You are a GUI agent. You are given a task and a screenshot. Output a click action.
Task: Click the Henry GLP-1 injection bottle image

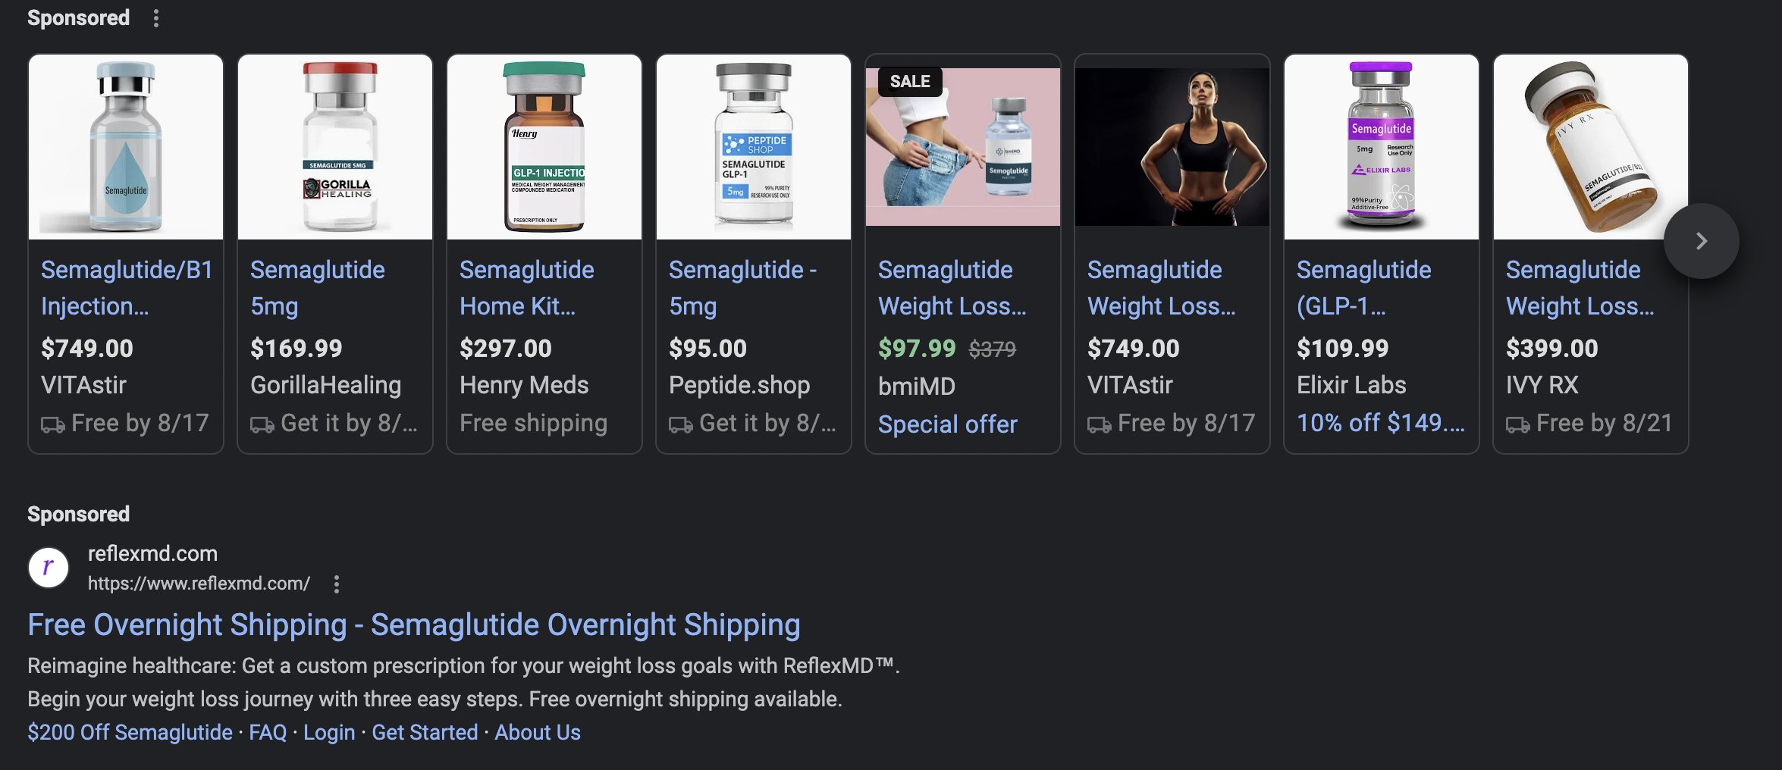[x=544, y=147]
